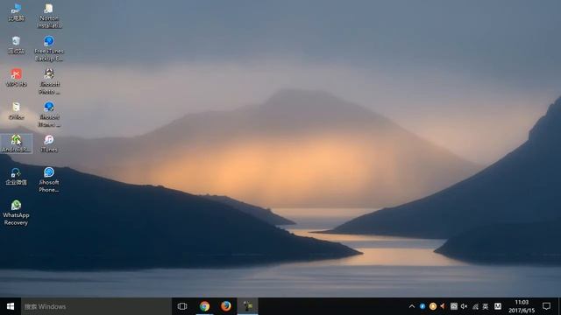Viewport: 561px width, 315px height.
Task: Click the muted speaker volume tray icon
Action: [x=464, y=306]
